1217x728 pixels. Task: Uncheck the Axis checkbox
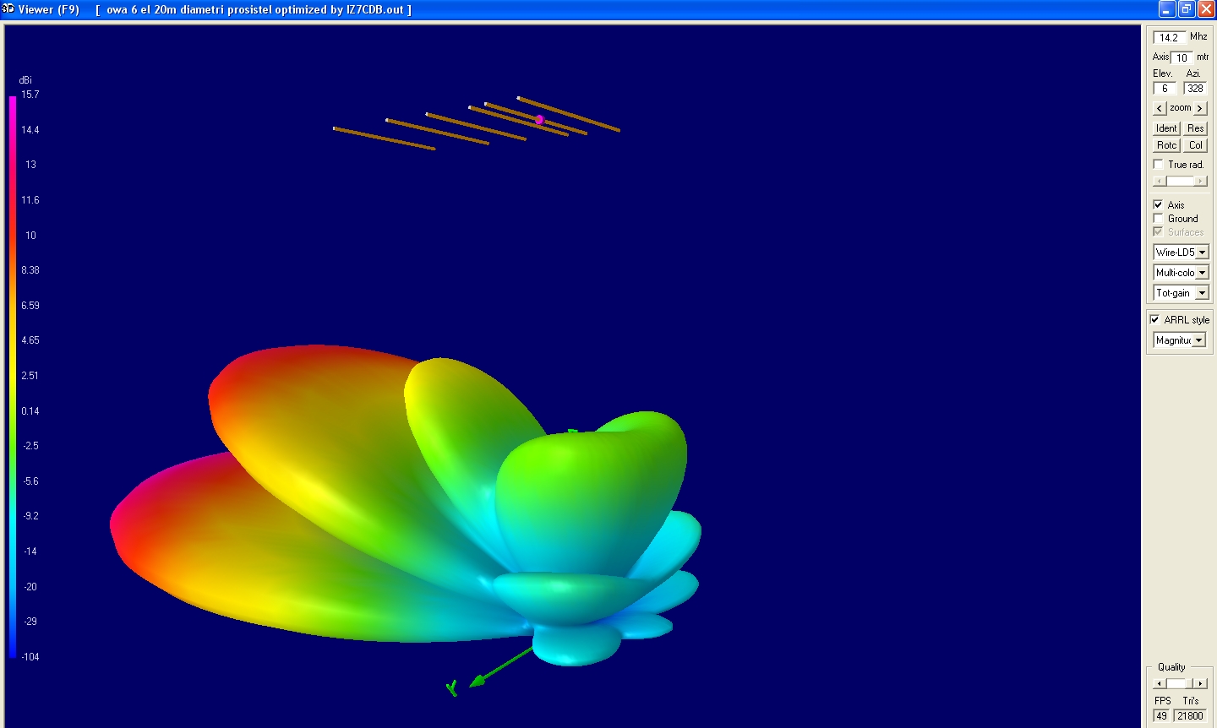(1159, 205)
